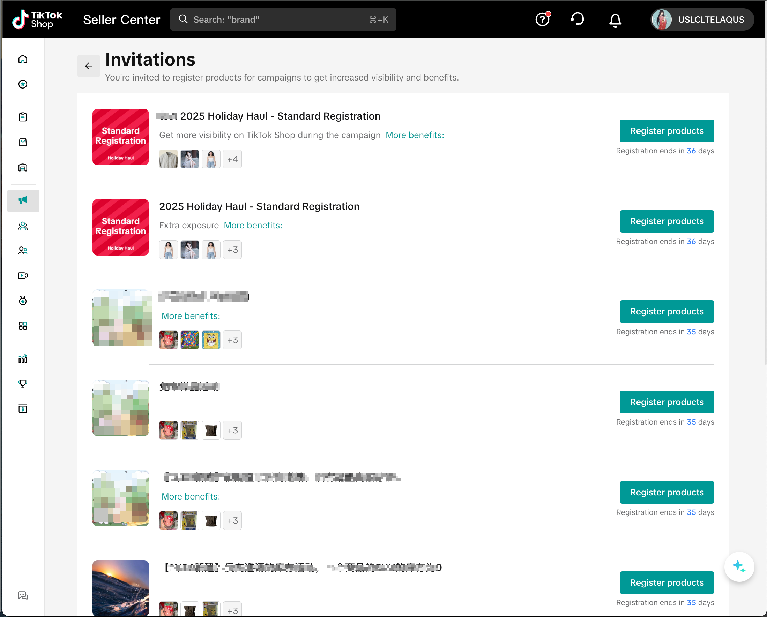This screenshot has width=767, height=617.
Task: Open the chat messages icon at bottom
Action: point(23,595)
